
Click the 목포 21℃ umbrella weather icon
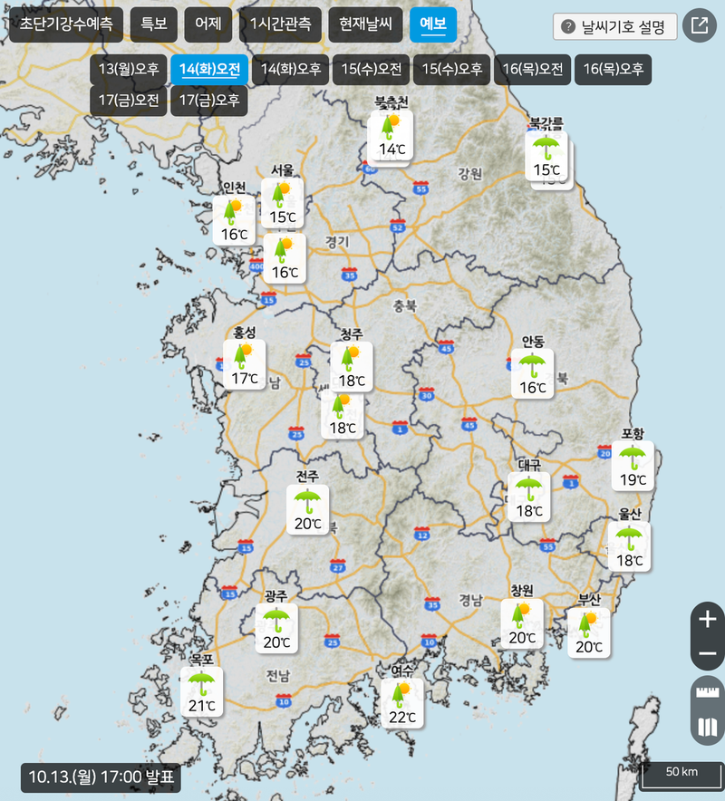(x=201, y=691)
